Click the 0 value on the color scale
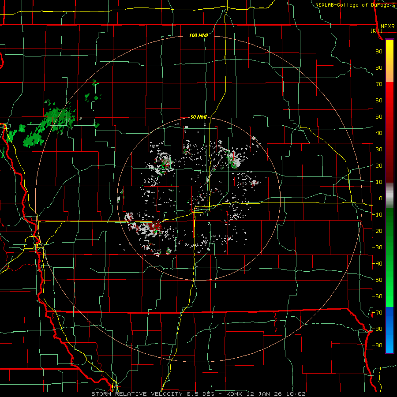The width and height of the screenshot is (397, 397). (x=381, y=198)
